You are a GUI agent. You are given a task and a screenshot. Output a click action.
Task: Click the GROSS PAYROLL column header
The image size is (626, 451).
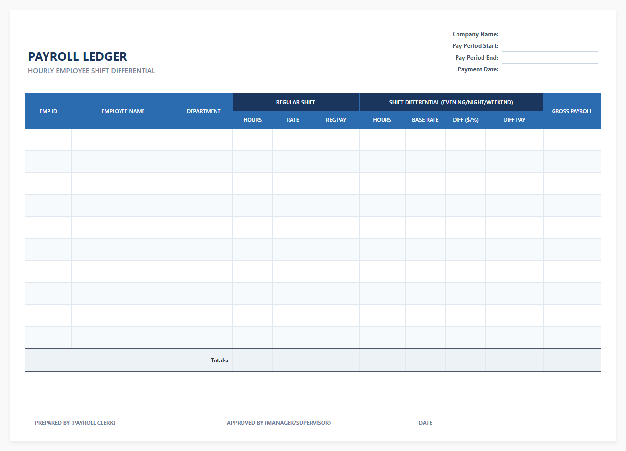click(x=572, y=111)
